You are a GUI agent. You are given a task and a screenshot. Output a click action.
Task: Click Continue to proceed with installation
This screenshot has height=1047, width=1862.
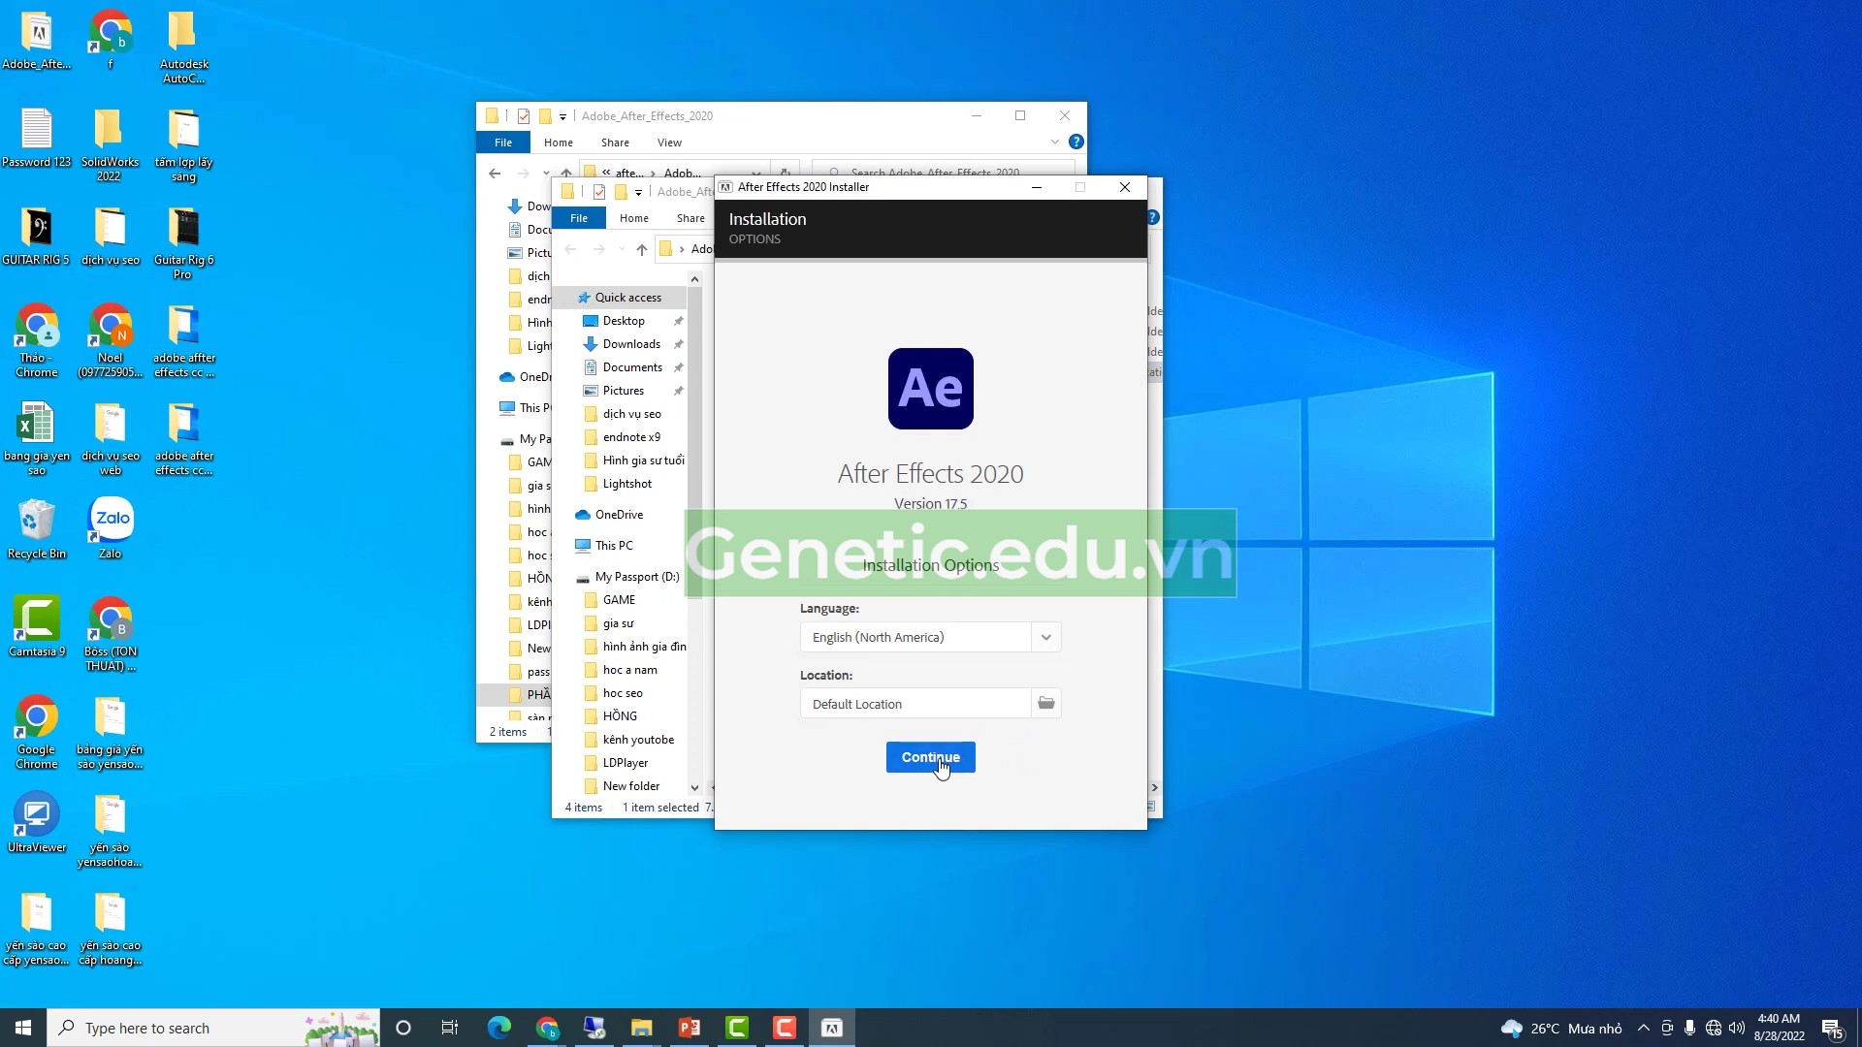pos(930,757)
